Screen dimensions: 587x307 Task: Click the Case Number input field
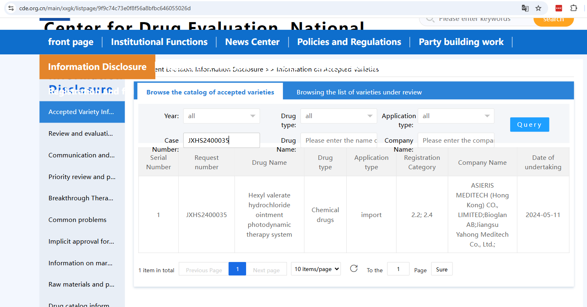pos(221,141)
